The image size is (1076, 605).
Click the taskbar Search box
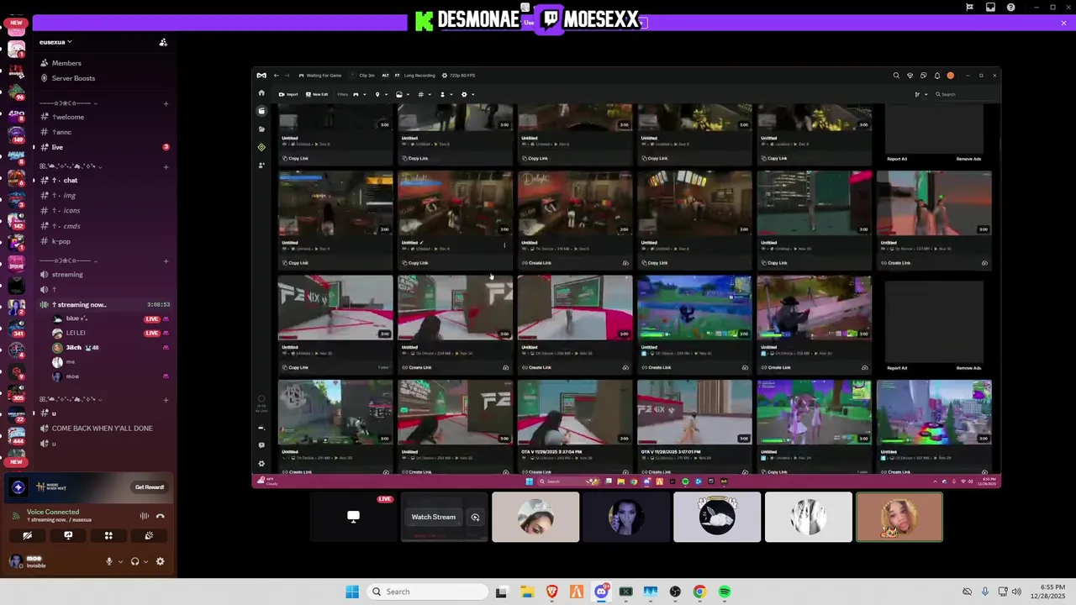pos(427,592)
